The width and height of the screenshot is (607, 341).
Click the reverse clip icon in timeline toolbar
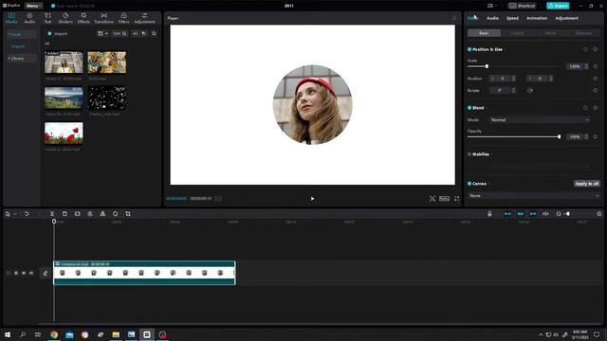click(90, 214)
